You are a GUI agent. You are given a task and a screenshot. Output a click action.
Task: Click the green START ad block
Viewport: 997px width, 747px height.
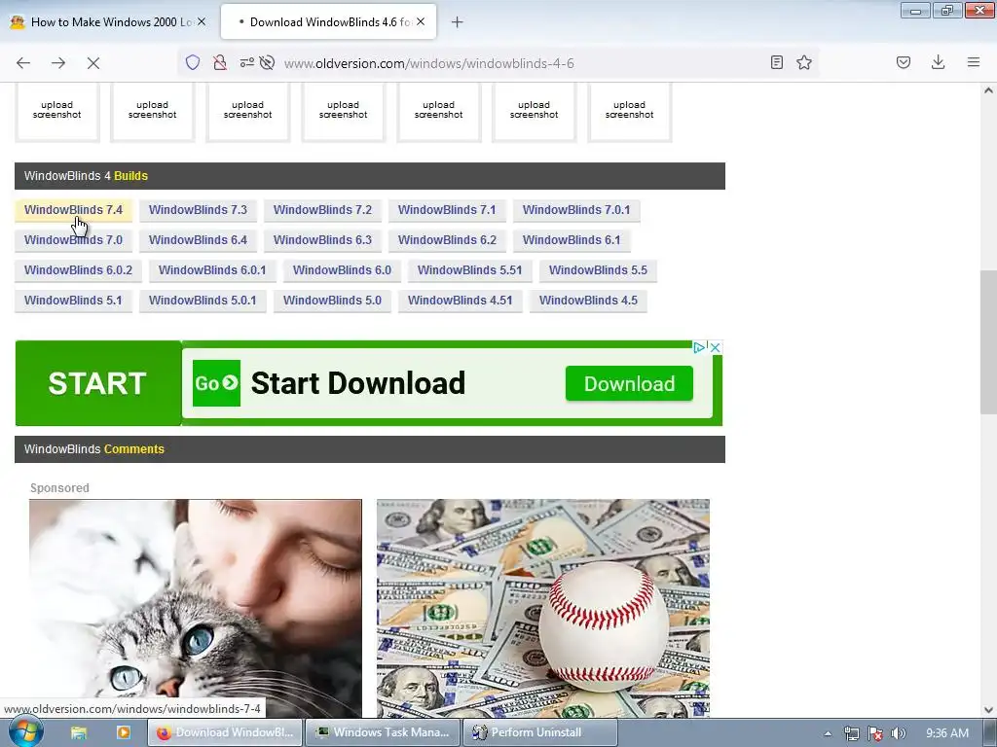pos(98,383)
